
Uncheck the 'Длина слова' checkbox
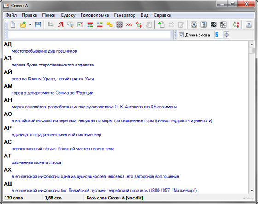[x=181, y=35]
